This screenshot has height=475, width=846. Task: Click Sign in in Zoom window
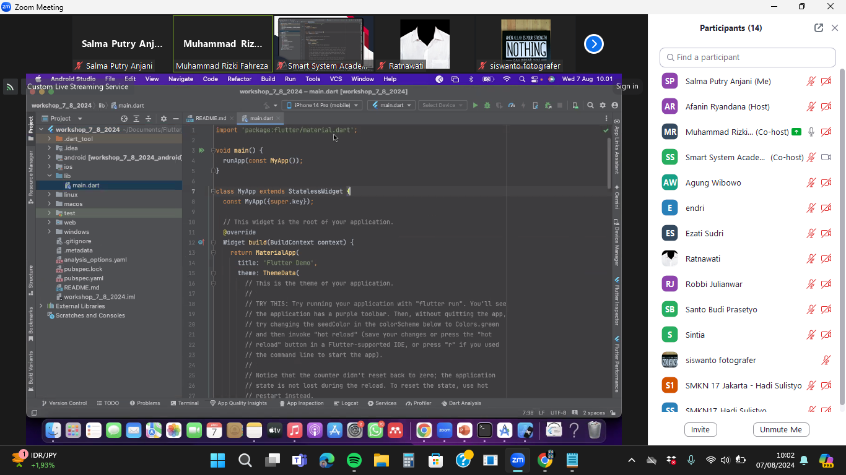627,86
